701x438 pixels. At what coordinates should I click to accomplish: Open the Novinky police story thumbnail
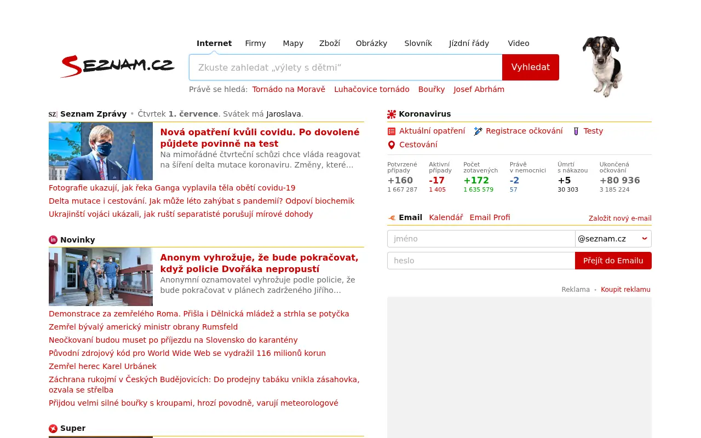tap(101, 276)
